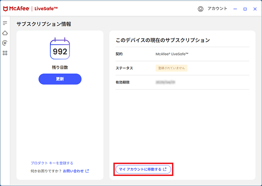
Task: Open the protection score star icon
Action: 5,43
